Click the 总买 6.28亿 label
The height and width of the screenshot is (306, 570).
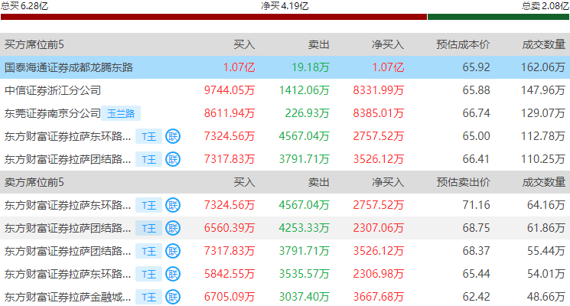tap(24, 6)
